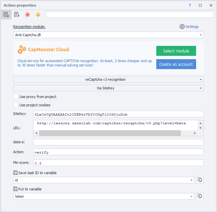Click the copy icon beside id variable
Image resolution: width=217 pixels, height=212 pixels.
point(200,180)
